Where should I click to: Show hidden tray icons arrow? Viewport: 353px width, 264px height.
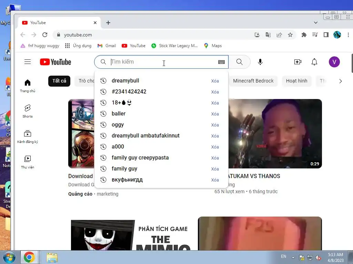293,257
